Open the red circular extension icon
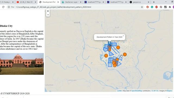Image resolution: width=174 pixels, height=98 pixels. (147, 7)
